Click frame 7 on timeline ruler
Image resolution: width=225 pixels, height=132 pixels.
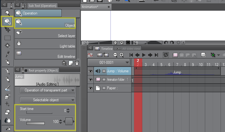click(177, 65)
